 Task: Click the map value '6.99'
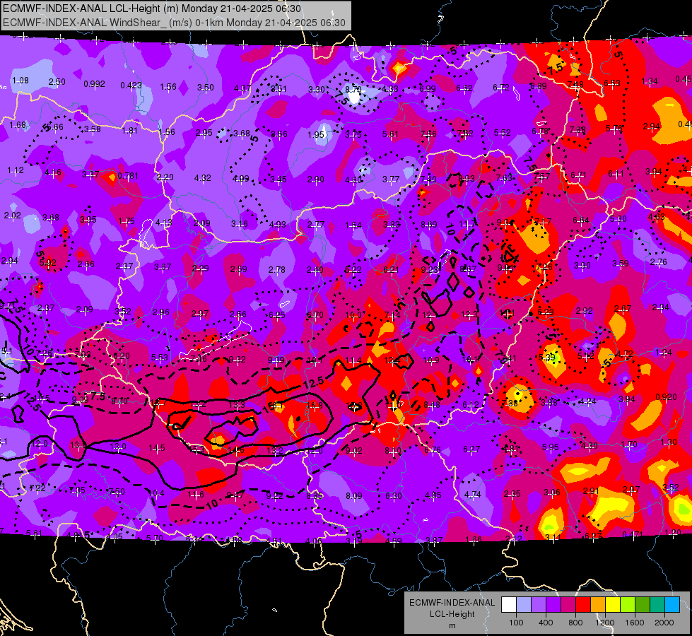click(427, 89)
